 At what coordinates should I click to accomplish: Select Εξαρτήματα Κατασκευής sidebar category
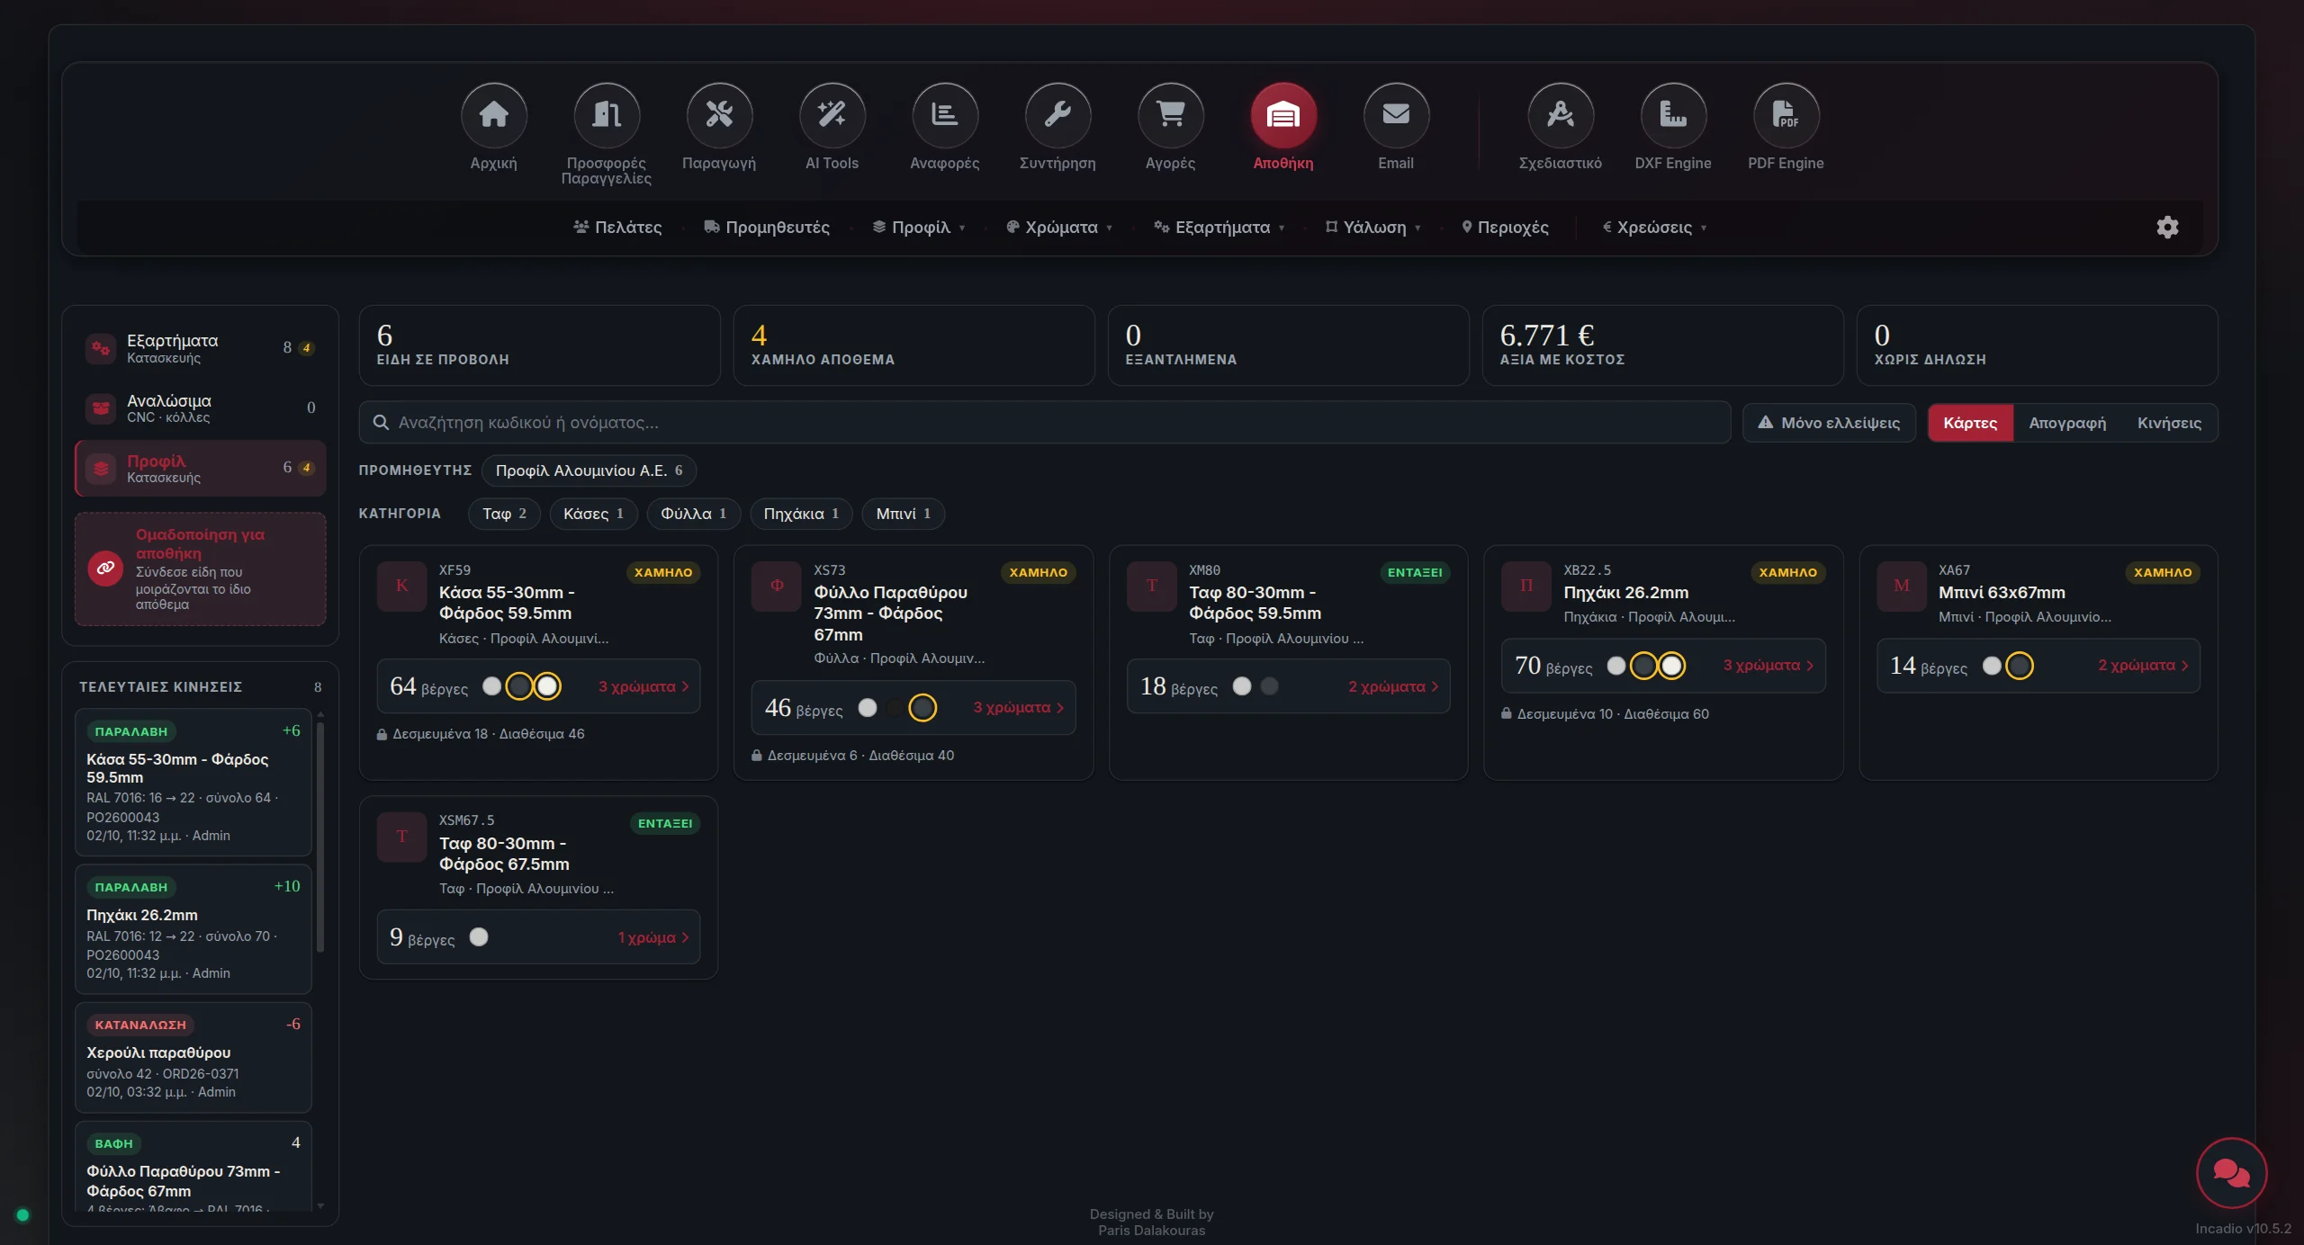coord(200,348)
